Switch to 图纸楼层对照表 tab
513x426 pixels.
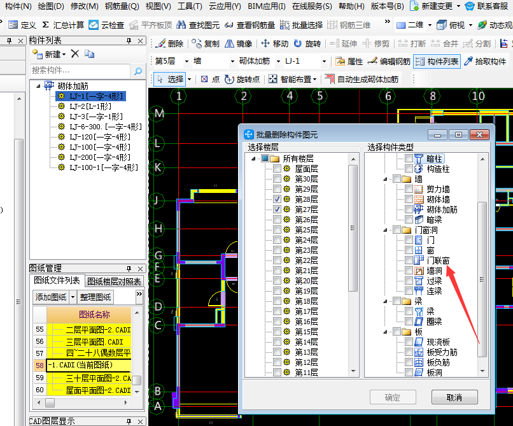click(114, 281)
